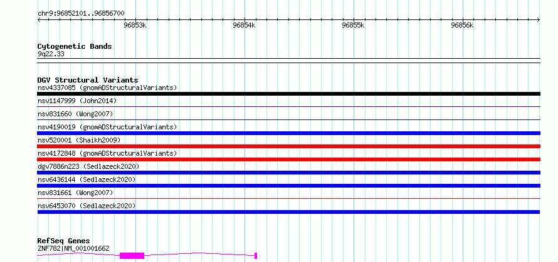
Task: Click the 96853k ruler tick label
Action: tap(135, 25)
